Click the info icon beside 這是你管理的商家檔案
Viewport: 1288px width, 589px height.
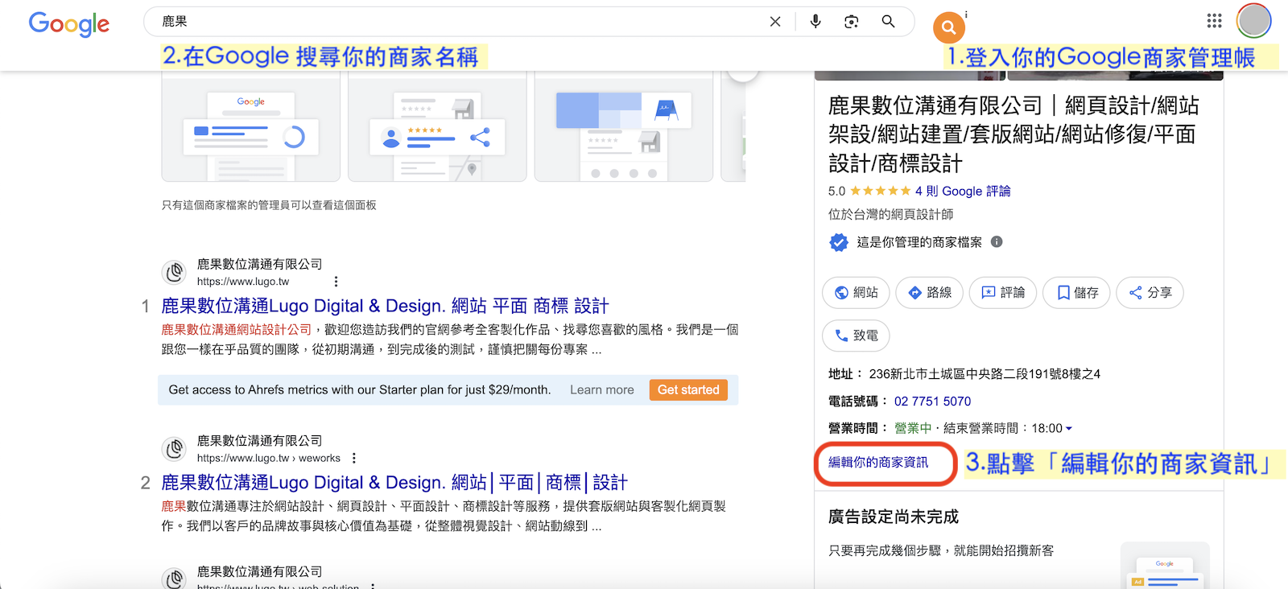point(997,241)
